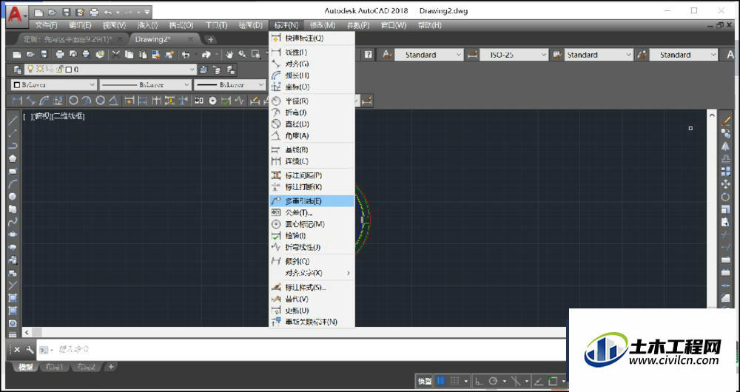Image resolution: width=740 pixels, height=392 pixels.
Task: Select the Mirror tool in the Modify toolbar
Action: point(726,146)
